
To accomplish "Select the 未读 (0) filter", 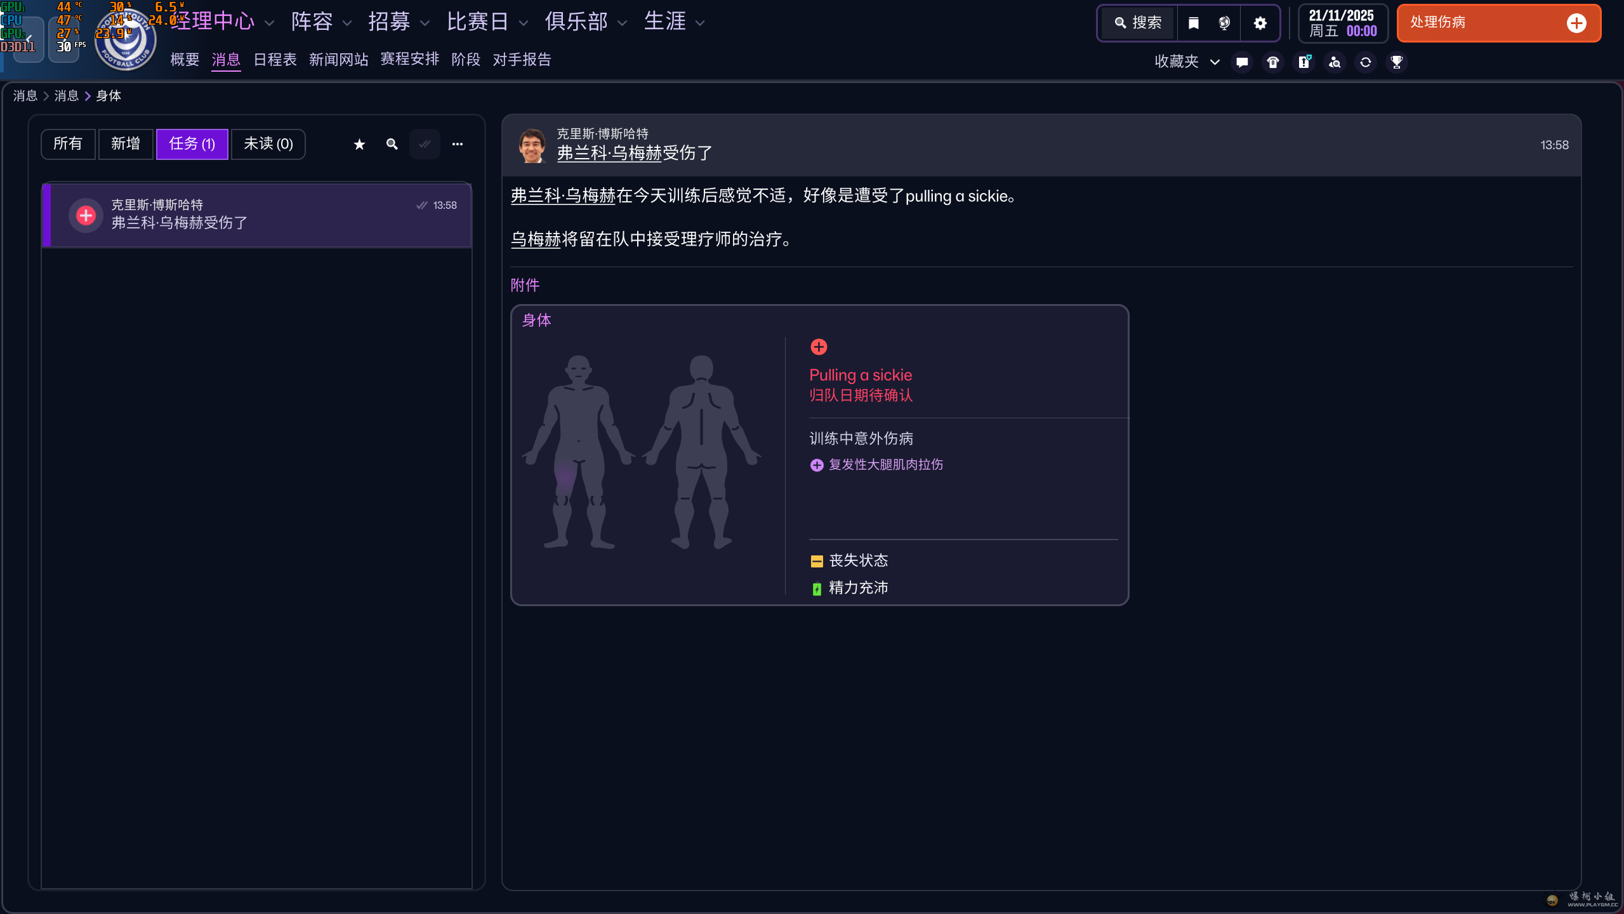I will point(268,144).
